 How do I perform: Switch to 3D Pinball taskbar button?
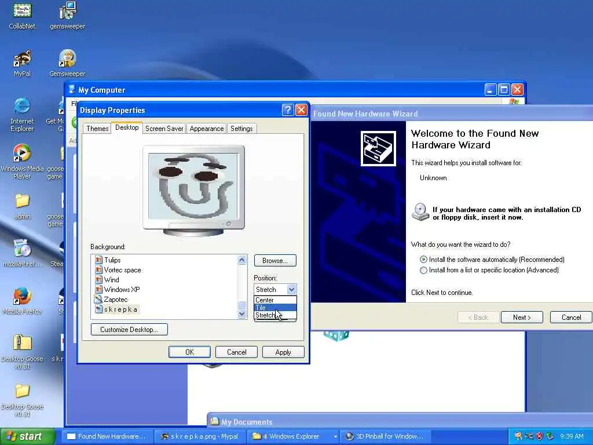(x=386, y=436)
